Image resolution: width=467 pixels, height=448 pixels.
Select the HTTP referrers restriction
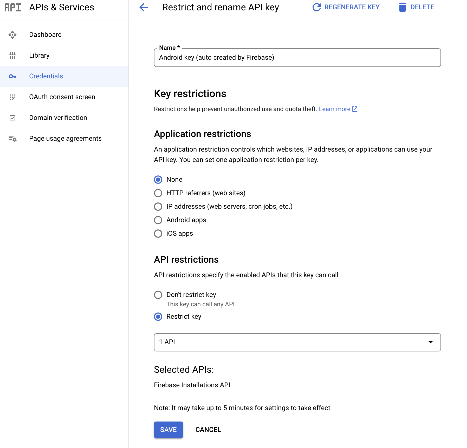tap(158, 193)
